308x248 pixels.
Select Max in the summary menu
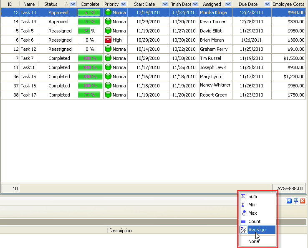point(252,213)
